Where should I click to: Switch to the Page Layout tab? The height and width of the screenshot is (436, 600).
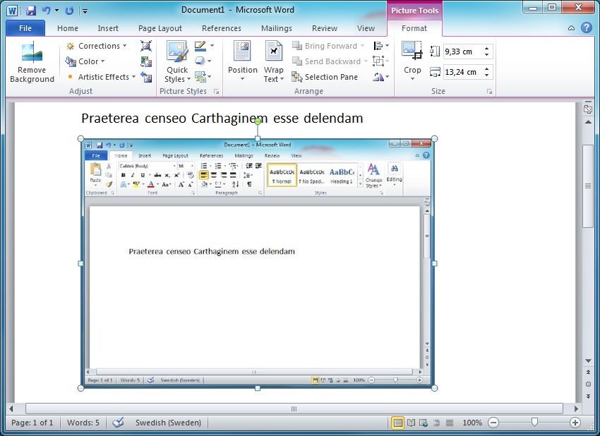tap(160, 28)
